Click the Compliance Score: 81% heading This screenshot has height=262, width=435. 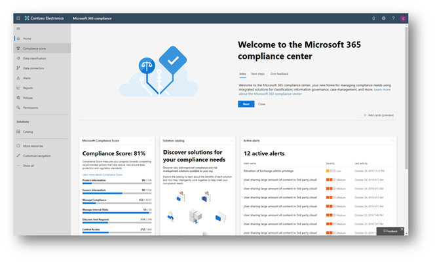(114, 153)
